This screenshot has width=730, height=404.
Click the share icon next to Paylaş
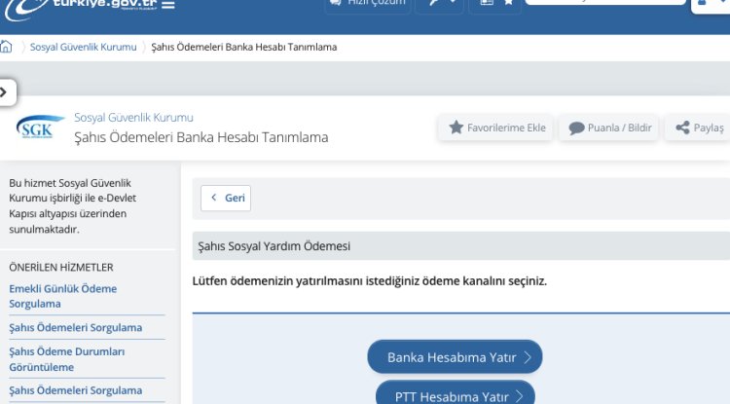pos(682,128)
